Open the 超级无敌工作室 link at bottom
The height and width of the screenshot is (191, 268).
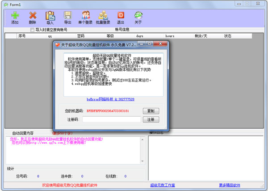(x=163, y=185)
